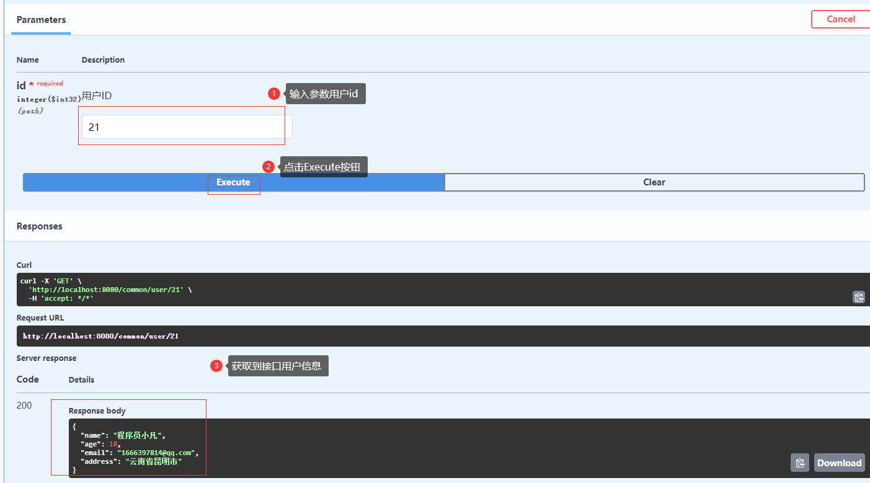Copy the curl command to clipboard
This screenshot has width=870, height=483.
(x=858, y=297)
